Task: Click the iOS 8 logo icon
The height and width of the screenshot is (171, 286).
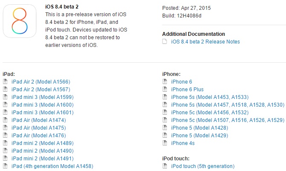Action: point(20,21)
